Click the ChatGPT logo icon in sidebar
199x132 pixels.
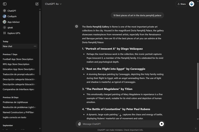(4, 11)
